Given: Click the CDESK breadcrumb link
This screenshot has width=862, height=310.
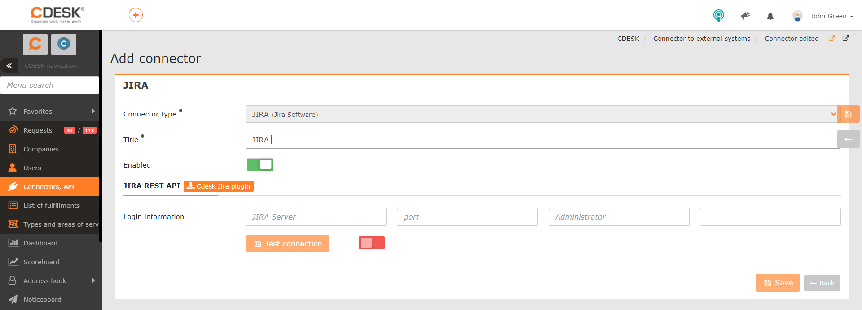Looking at the screenshot, I should pyautogui.click(x=628, y=39).
